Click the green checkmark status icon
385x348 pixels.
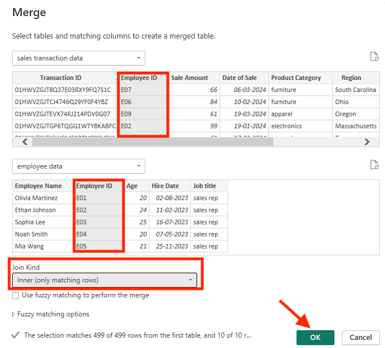[16, 335]
